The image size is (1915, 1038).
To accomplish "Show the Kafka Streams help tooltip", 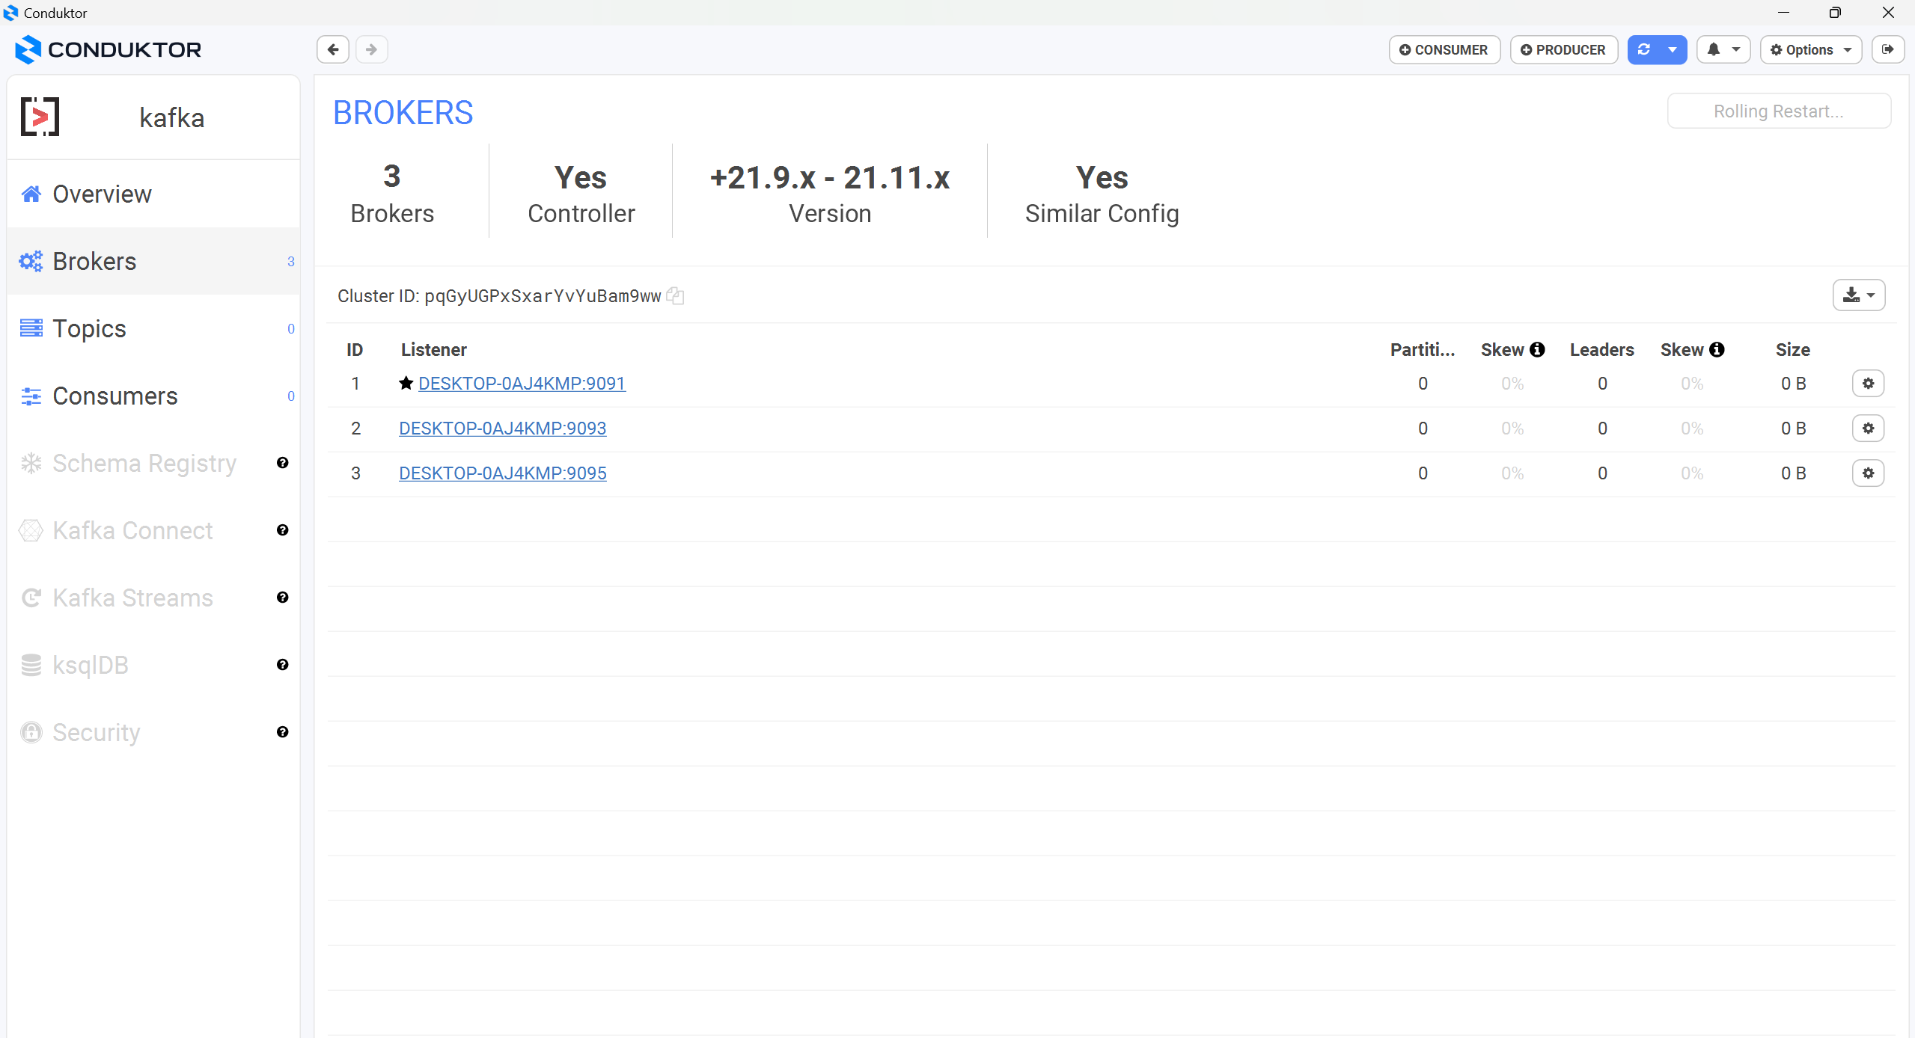I will click(282, 598).
